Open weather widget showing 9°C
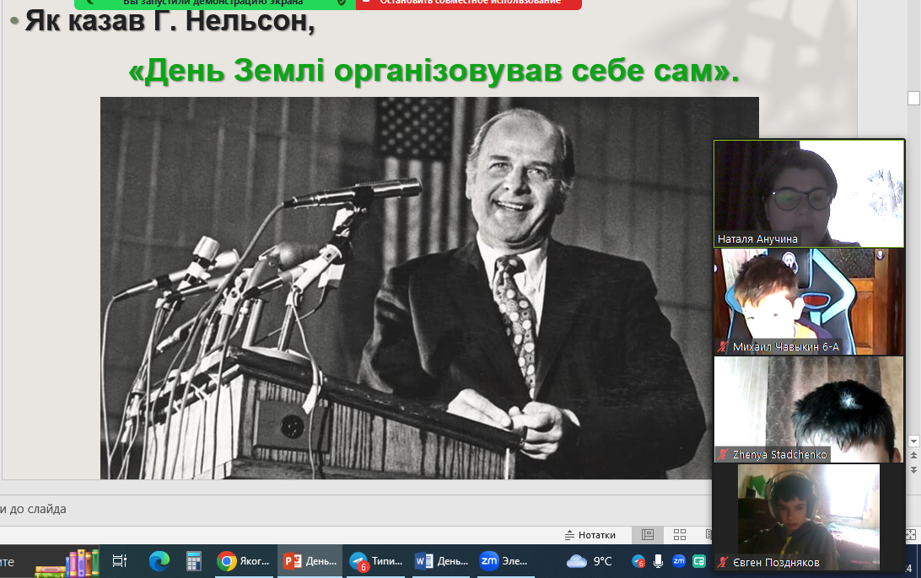The image size is (921, 578). (590, 561)
